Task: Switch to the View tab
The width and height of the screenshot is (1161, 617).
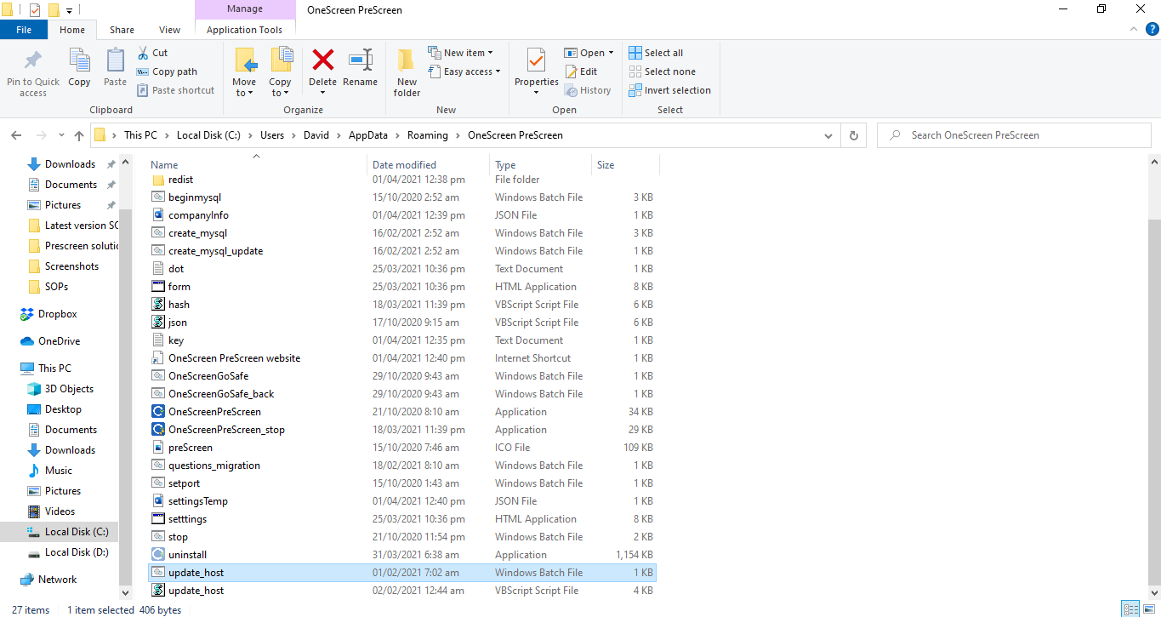Action: [x=170, y=30]
